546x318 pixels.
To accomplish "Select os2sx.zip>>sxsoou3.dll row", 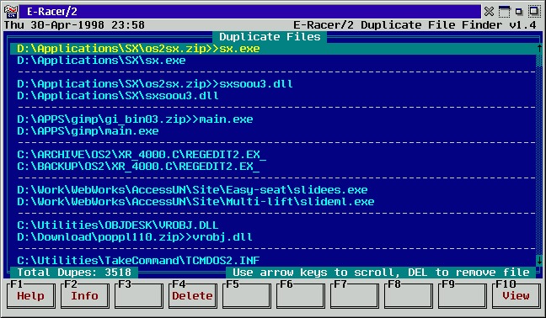I will [x=273, y=84].
